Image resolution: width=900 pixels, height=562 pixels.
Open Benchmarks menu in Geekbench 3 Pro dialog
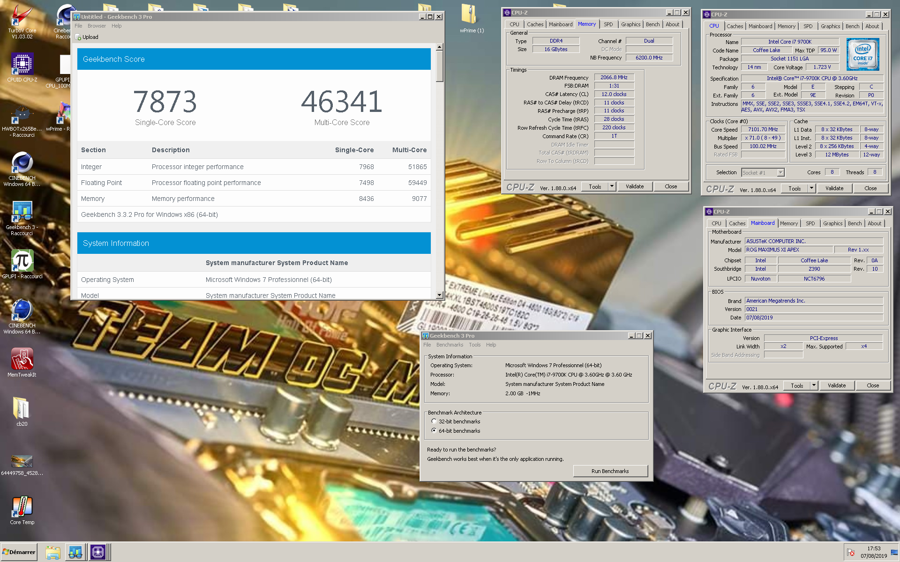pos(450,345)
